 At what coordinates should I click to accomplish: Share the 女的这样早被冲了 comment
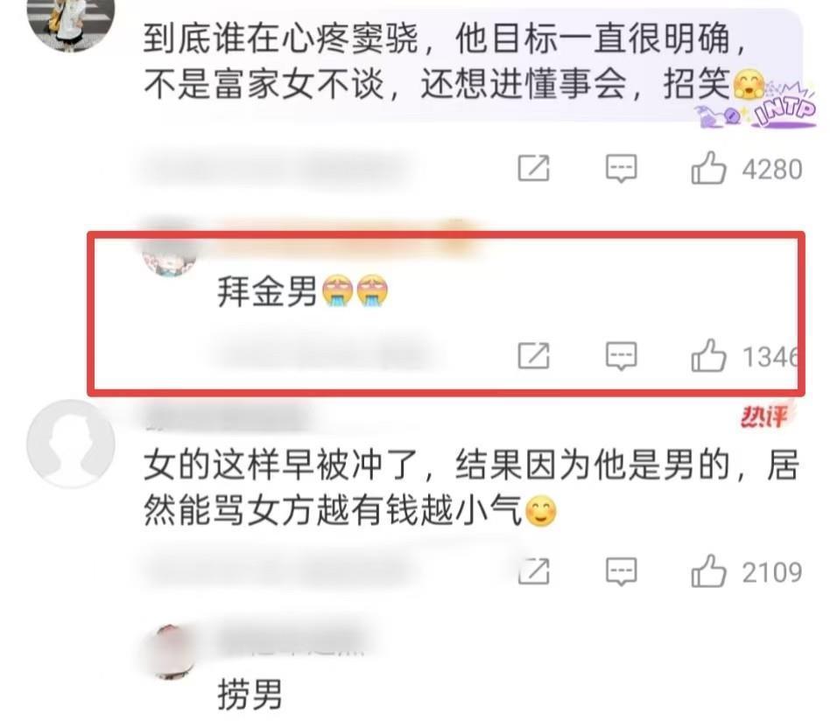[x=533, y=571]
